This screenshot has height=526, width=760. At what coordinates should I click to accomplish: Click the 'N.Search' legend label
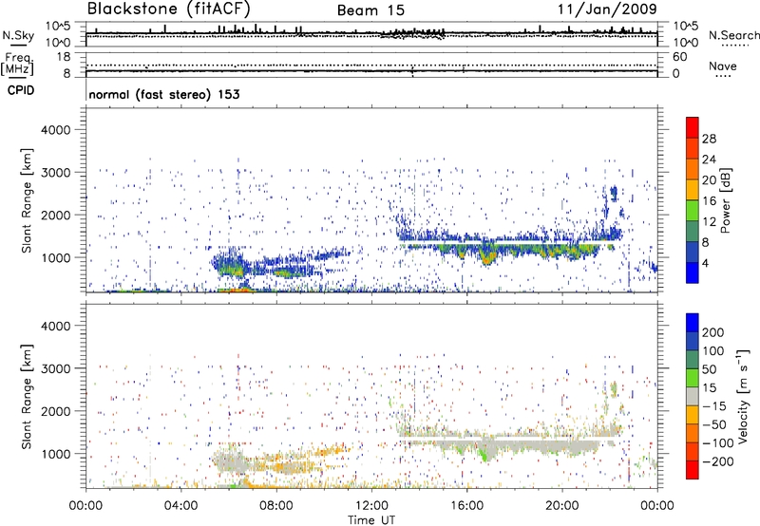[734, 35]
